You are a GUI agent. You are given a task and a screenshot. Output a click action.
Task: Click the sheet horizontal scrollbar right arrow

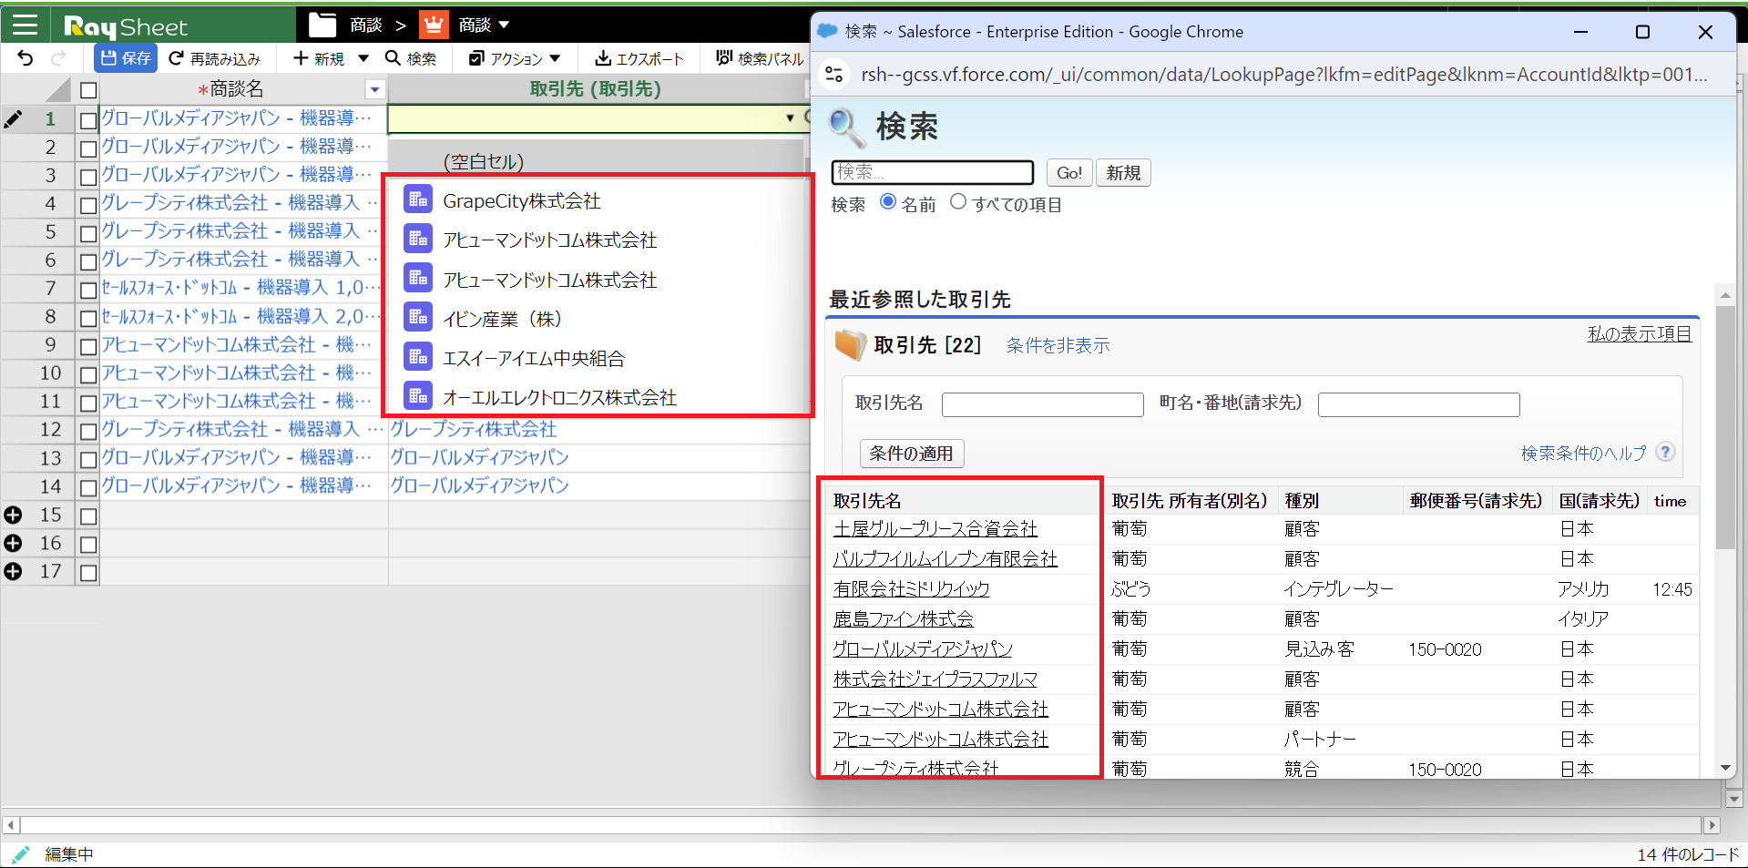(1712, 825)
